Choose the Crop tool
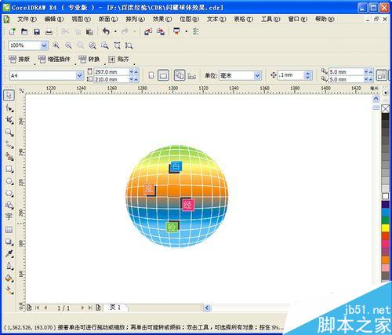Image resolution: width=392 pixels, height=335 pixels. point(9,120)
